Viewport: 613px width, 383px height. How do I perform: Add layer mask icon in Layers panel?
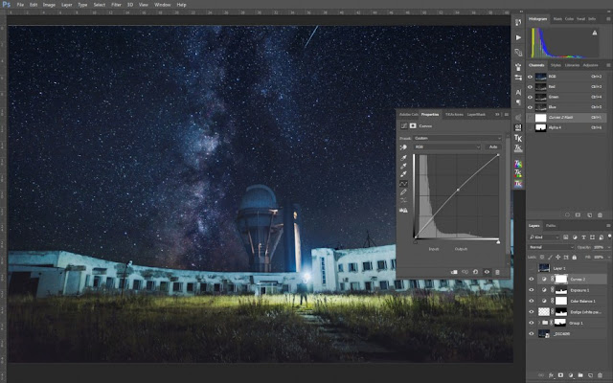tap(560, 375)
